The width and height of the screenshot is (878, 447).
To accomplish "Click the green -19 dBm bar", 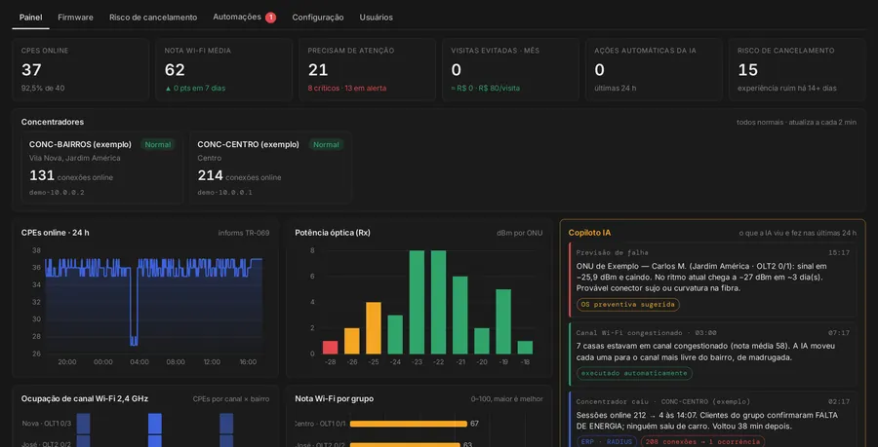I will (x=503, y=321).
